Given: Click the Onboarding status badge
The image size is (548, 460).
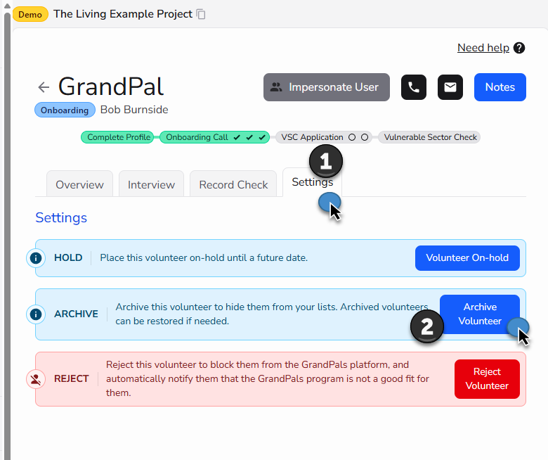Looking at the screenshot, I should (x=65, y=110).
